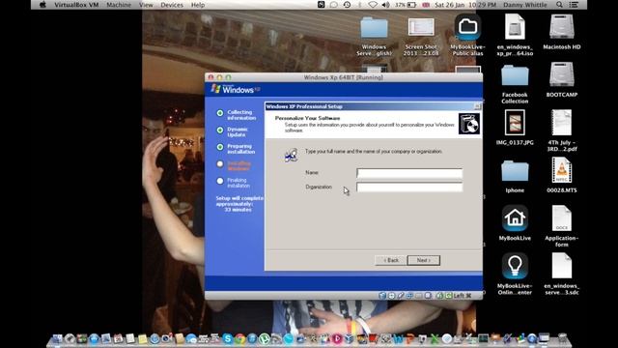
Task: Open the Trash in the Dock
Action: (x=562, y=338)
